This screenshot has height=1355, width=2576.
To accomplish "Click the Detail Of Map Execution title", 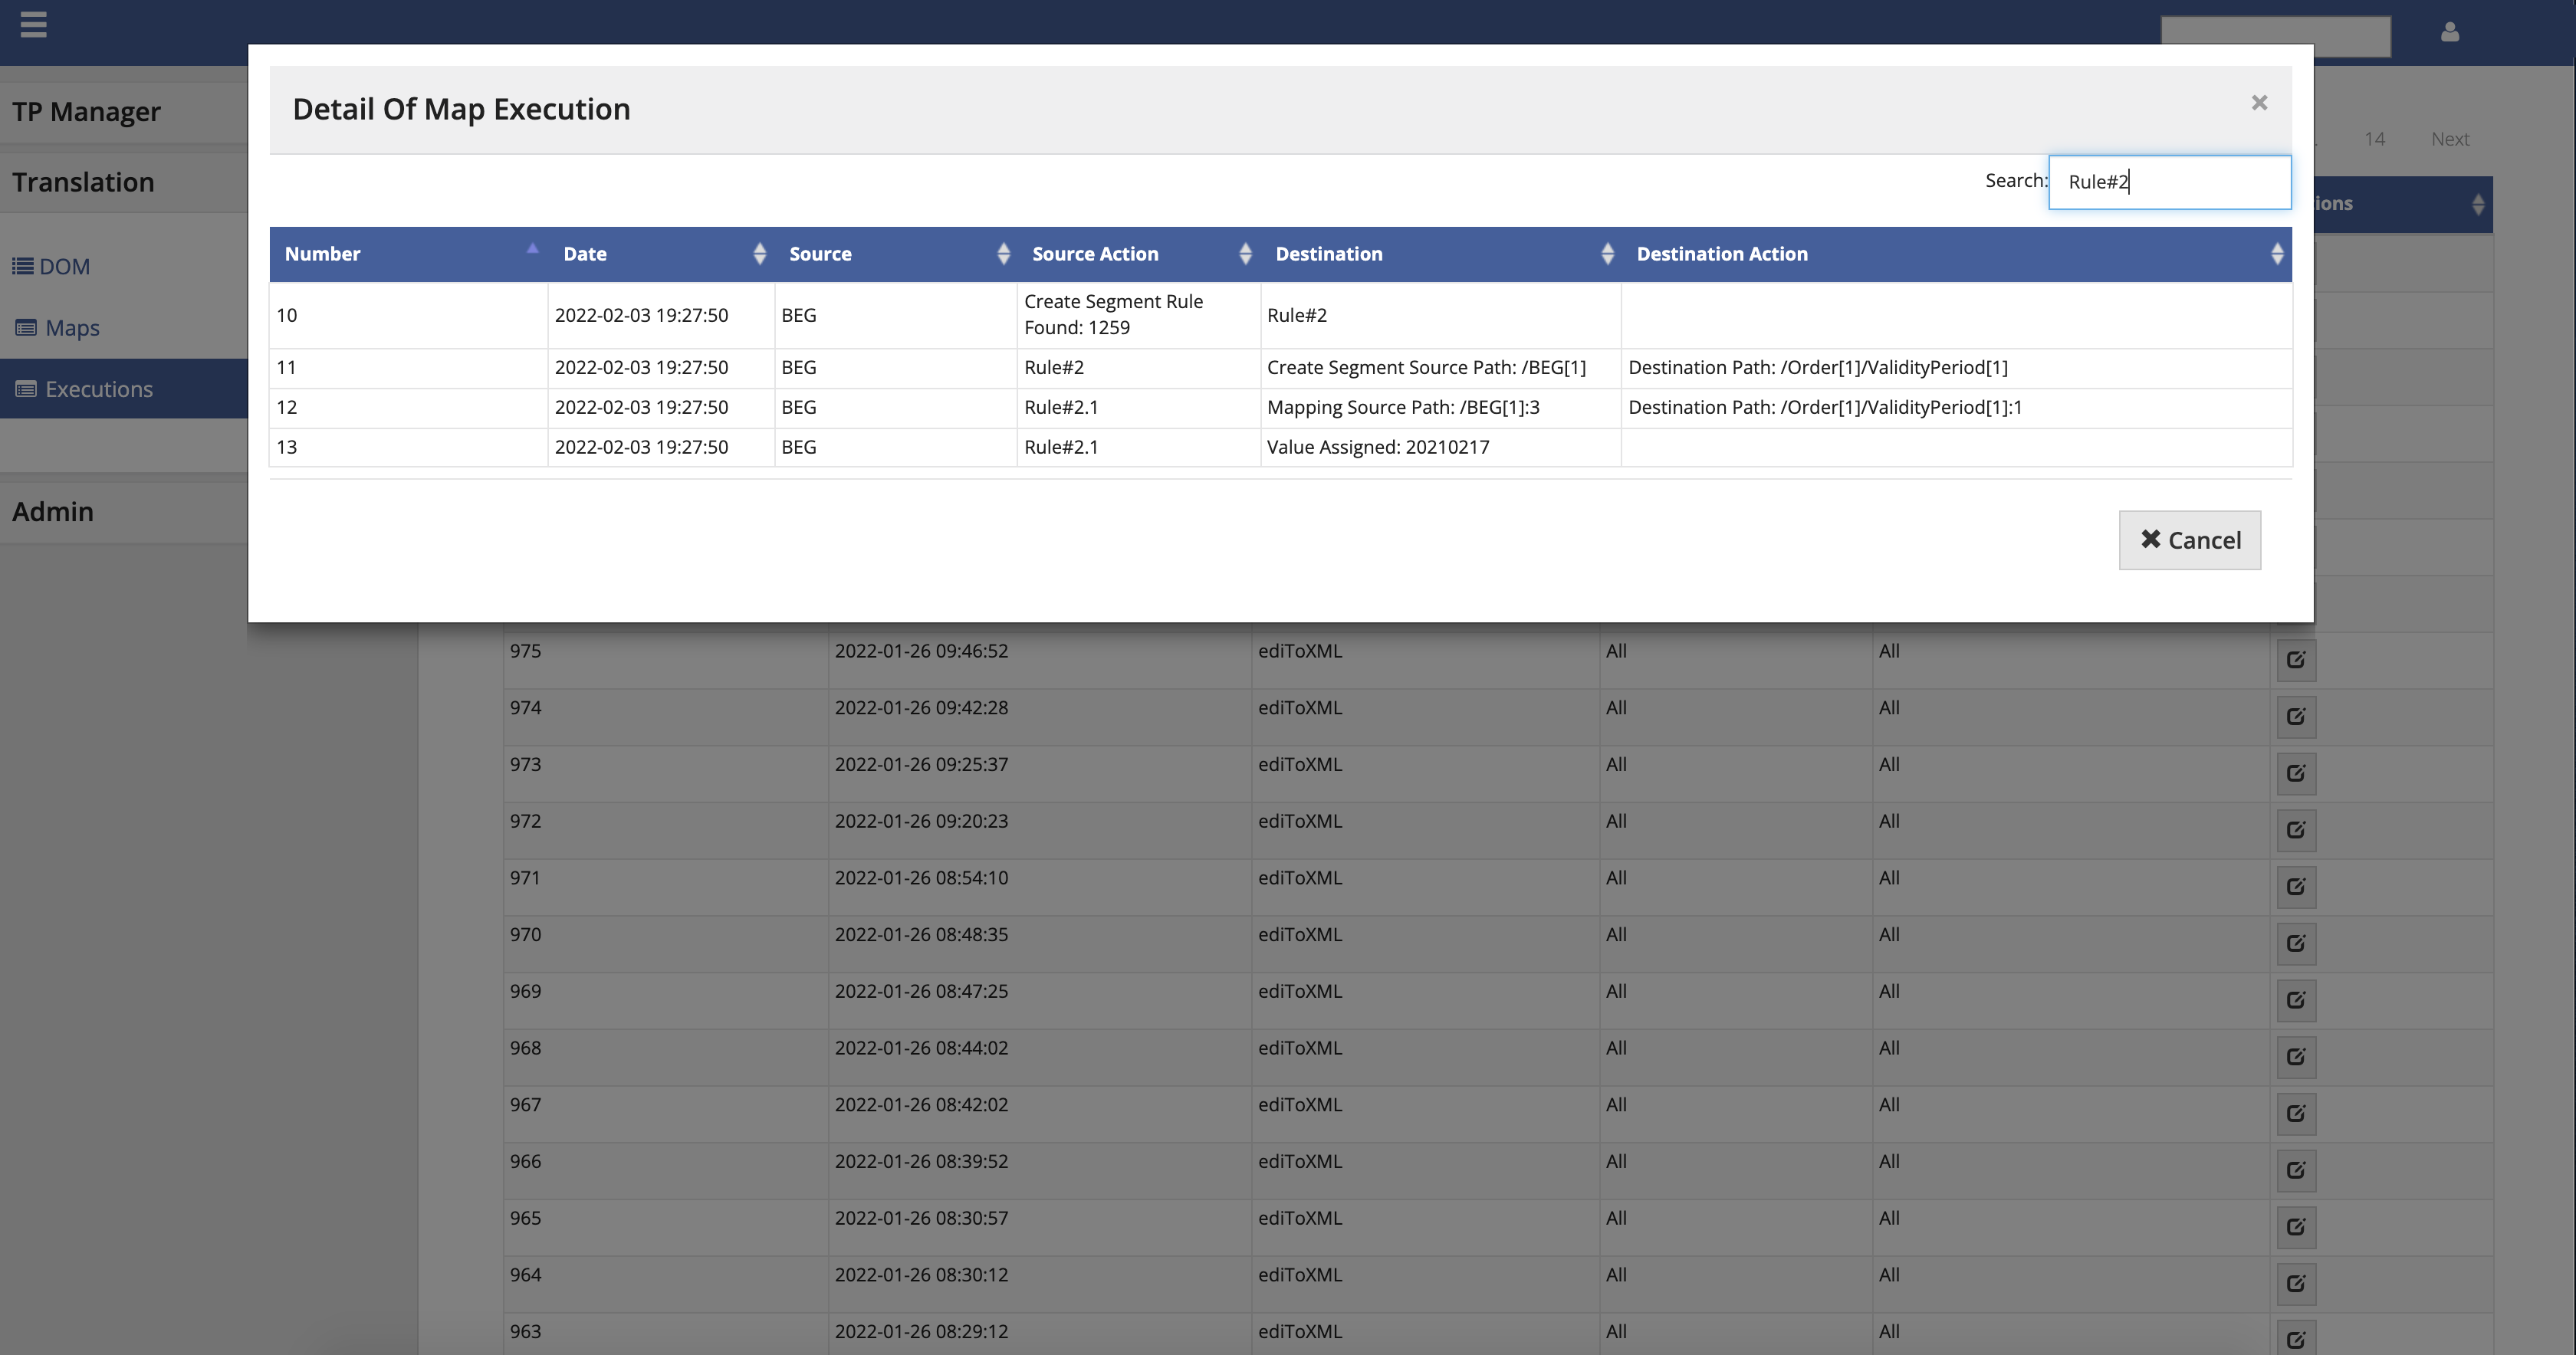I will coord(461,109).
